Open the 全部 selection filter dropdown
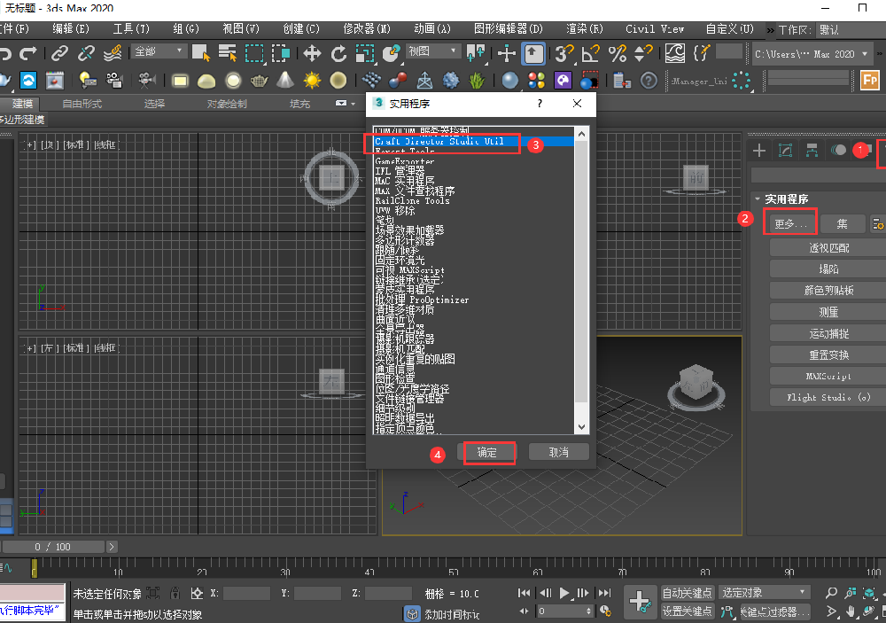Viewport: 886px width, 623px height. [x=158, y=51]
